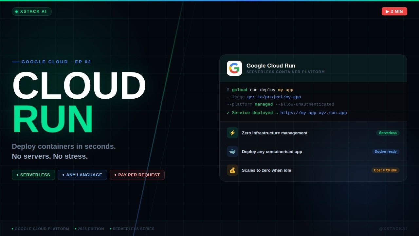Click the red 2 MIN badge
This screenshot has width=419, height=236.
click(394, 11)
